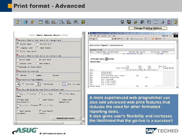This screenshot has width=182, height=136.
Task: Click the orange lightning-arrows toolbar icon
Action: 32,22
